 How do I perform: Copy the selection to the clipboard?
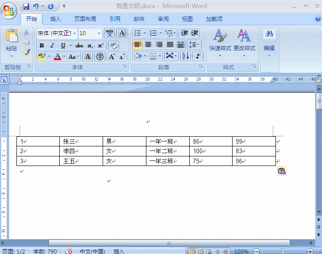click(26, 42)
